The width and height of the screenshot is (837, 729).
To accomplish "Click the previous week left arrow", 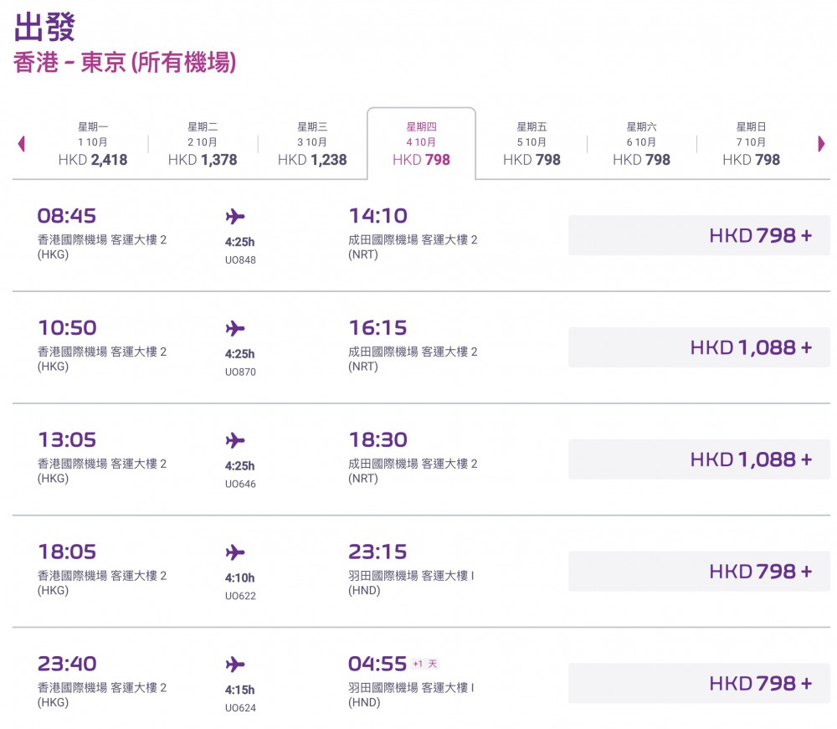I will (x=22, y=144).
